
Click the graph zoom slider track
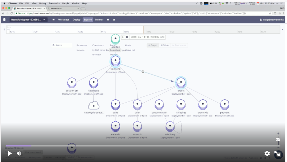pyautogui.click(x=278, y=141)
